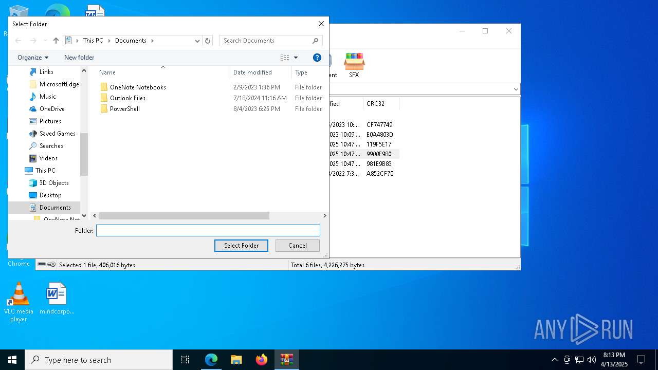Click the network tray icon
This screenshot has height=370, width=658.
[x=579, y=360]
